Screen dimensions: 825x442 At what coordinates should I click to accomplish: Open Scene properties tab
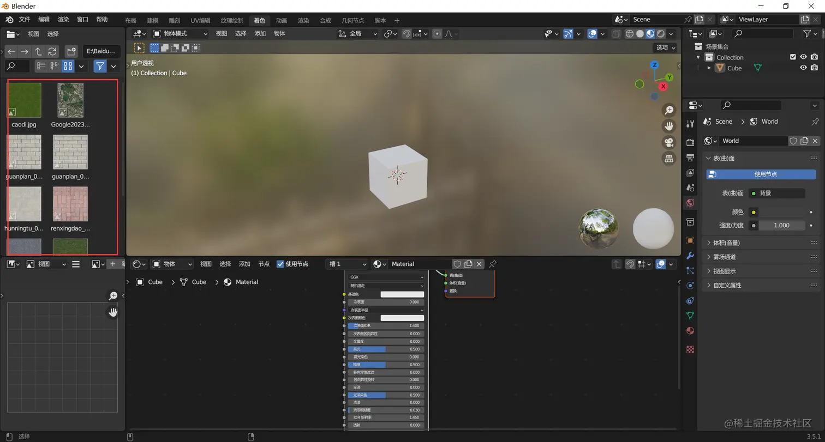[x=690, y=187]
